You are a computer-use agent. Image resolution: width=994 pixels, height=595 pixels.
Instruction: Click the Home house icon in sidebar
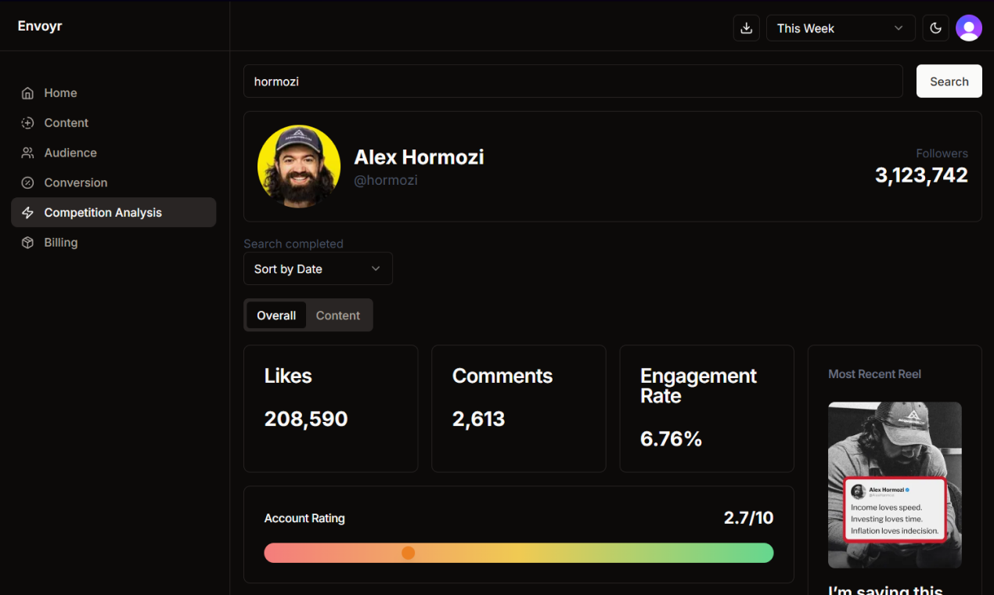point(27,93)
